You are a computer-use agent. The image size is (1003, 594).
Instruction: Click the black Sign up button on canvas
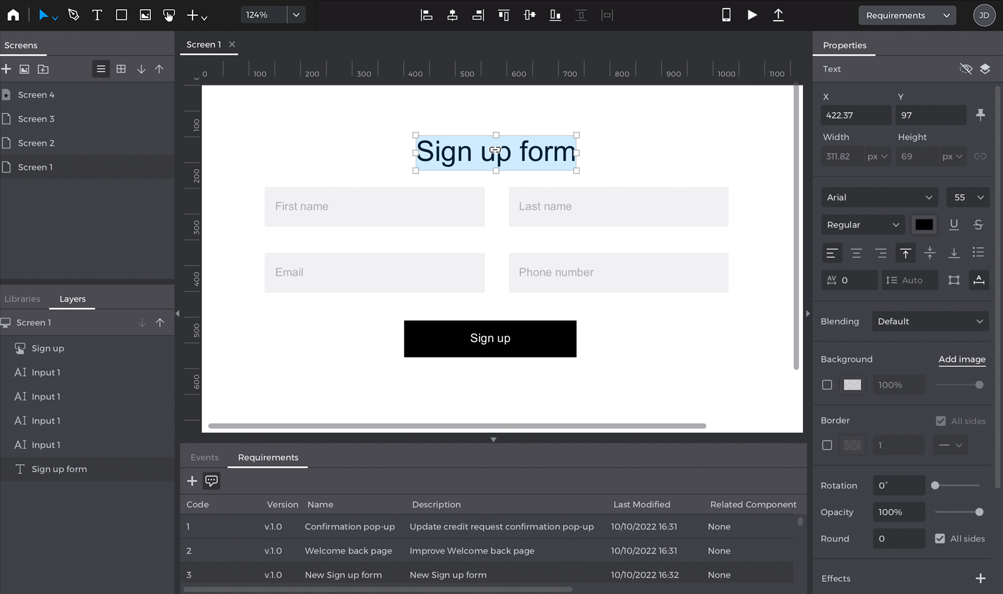click(x=490, y=339)
